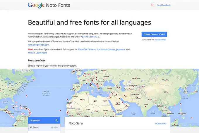
Task: Click the Uzbekistan label on the map
Action: [x=133, y=86]
